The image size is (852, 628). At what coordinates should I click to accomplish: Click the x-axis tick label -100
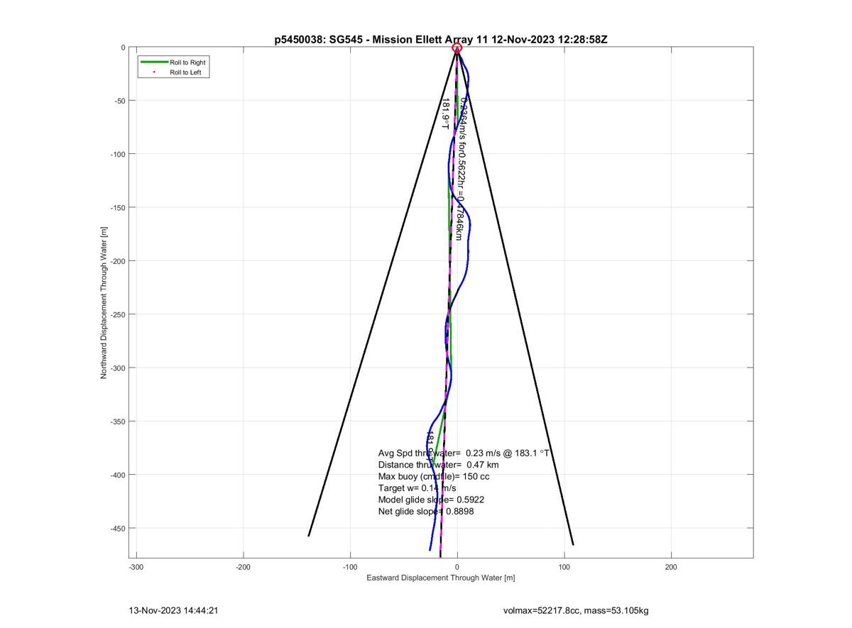[x=350, y=567]
